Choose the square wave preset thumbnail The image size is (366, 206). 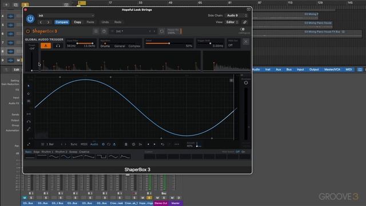102,157
